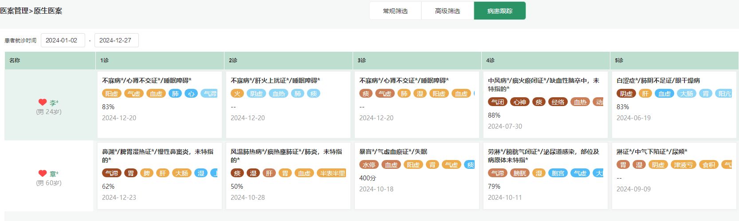The height and width of the screenshot is (221, 739).
Task: Open the end date field 2024-12-27
Action: tap(116, 40)
